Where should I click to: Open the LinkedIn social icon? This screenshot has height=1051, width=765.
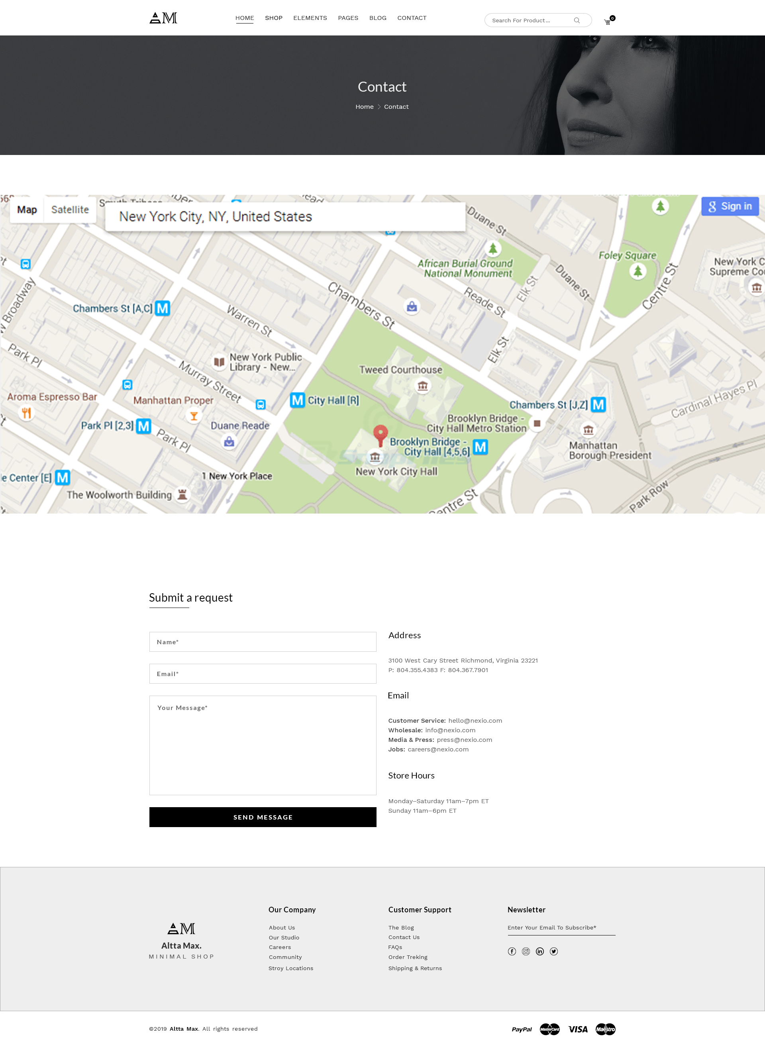(x=539, y=951)
